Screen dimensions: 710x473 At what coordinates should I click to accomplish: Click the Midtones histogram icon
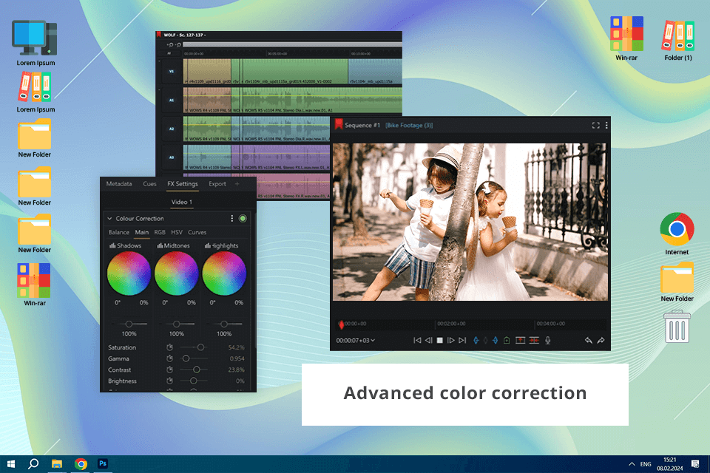pos(160,246)
